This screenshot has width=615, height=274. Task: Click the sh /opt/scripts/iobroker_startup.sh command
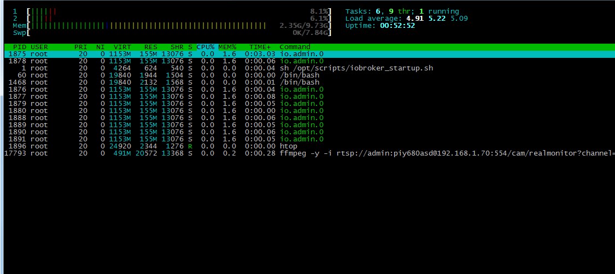click(356, 68)
